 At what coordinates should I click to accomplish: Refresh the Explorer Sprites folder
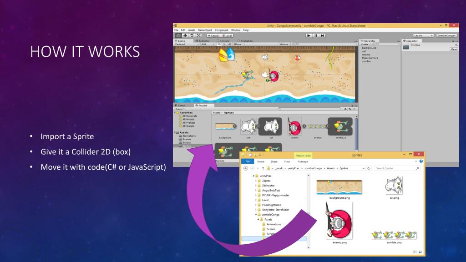point(369,168)
